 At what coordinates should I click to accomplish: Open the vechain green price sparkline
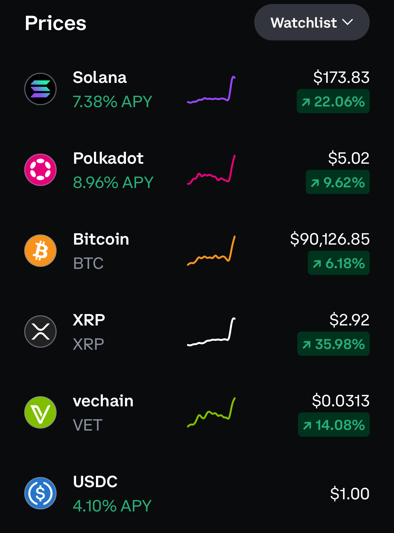[x=211, y=412]
